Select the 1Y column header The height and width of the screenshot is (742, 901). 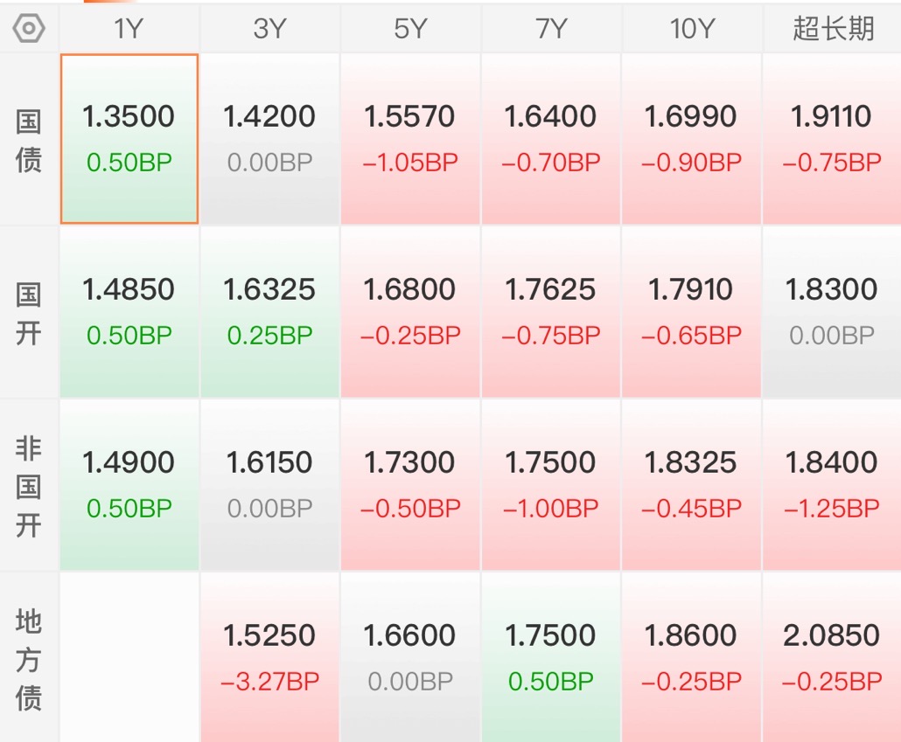pos(129,28)
